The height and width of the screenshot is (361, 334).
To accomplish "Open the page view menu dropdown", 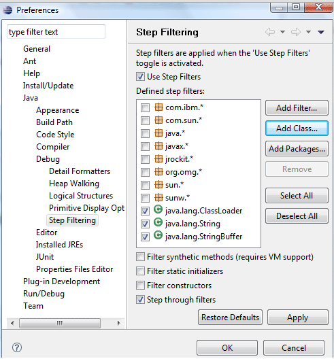I will click(x=321, y=32).
